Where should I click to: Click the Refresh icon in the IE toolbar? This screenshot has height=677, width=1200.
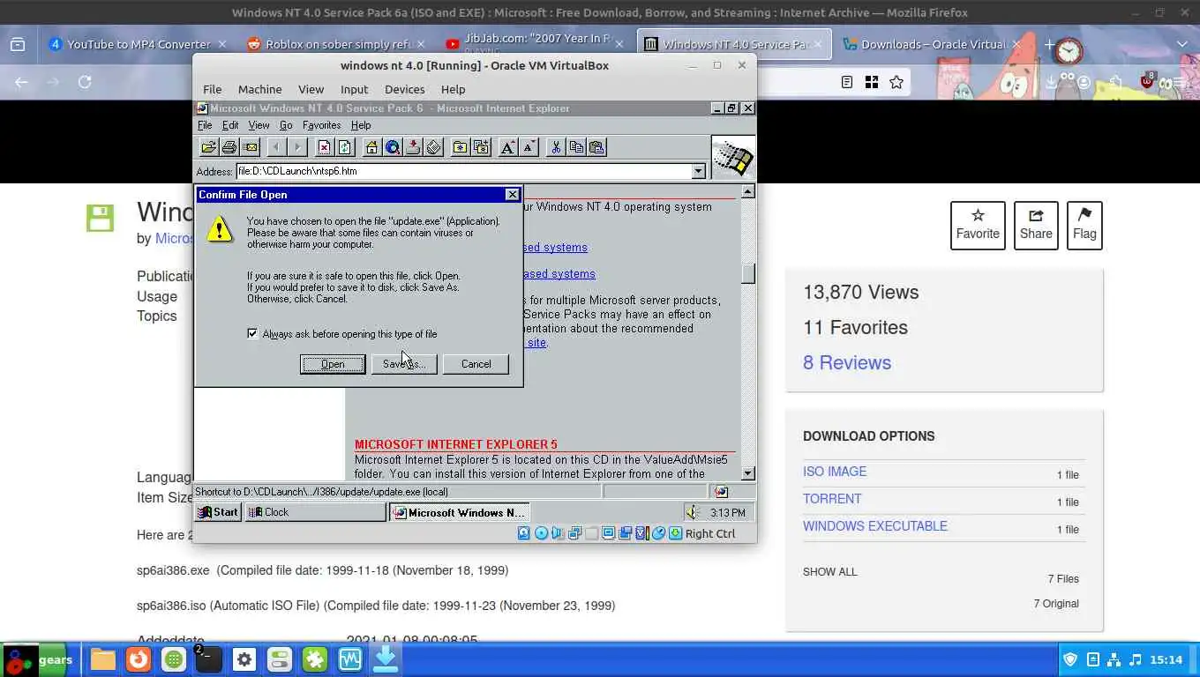(344, 147)
